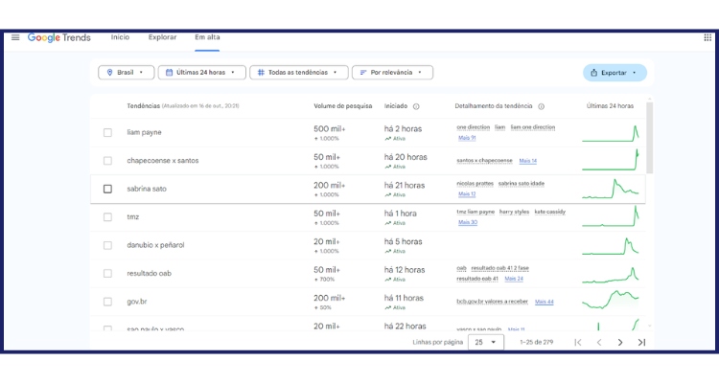Open the Últimas 24 horas time dropdown

pos(201,73)
